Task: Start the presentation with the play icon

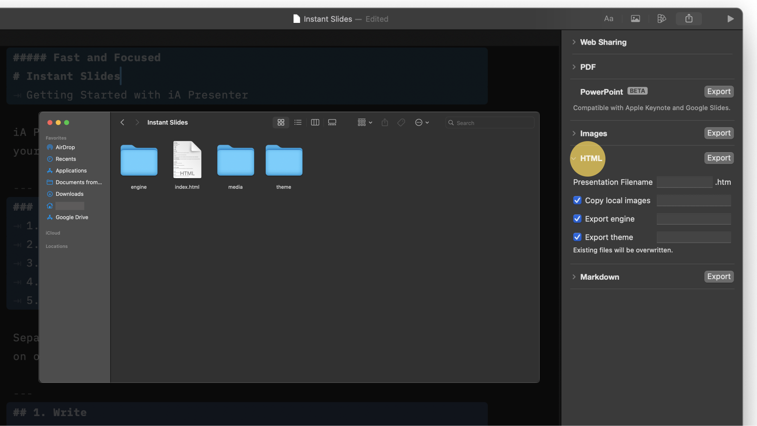Action: (730, 18)
